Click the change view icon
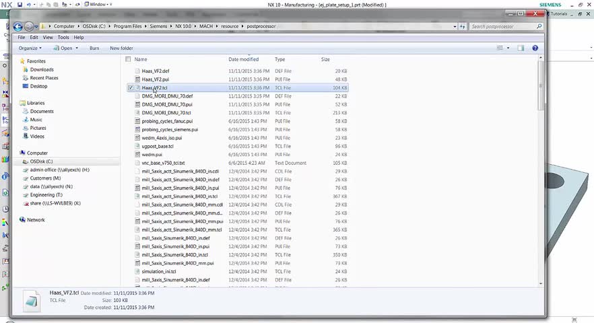This screenshot has width=594, height=323. click(500, 48)
